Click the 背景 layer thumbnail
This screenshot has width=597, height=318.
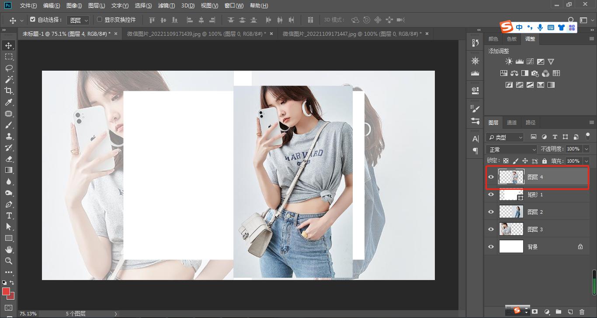(x=511, y=247)
